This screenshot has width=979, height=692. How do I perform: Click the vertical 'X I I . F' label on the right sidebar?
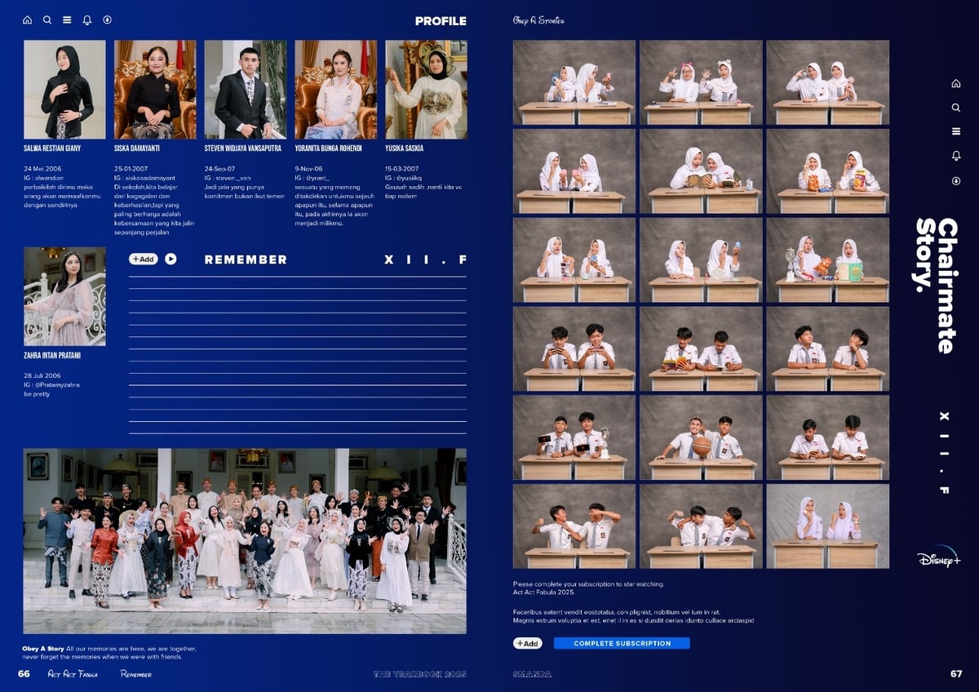pos(944,453)
